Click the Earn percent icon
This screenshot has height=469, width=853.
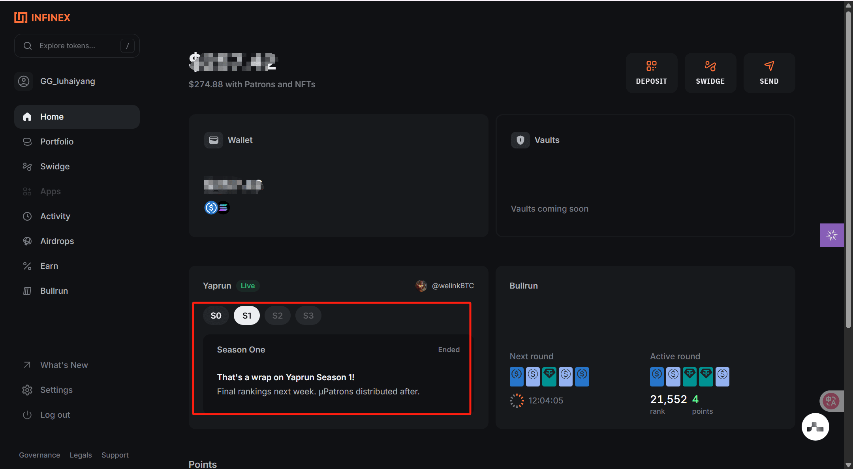pyautogui.click(x=27, y=266)
